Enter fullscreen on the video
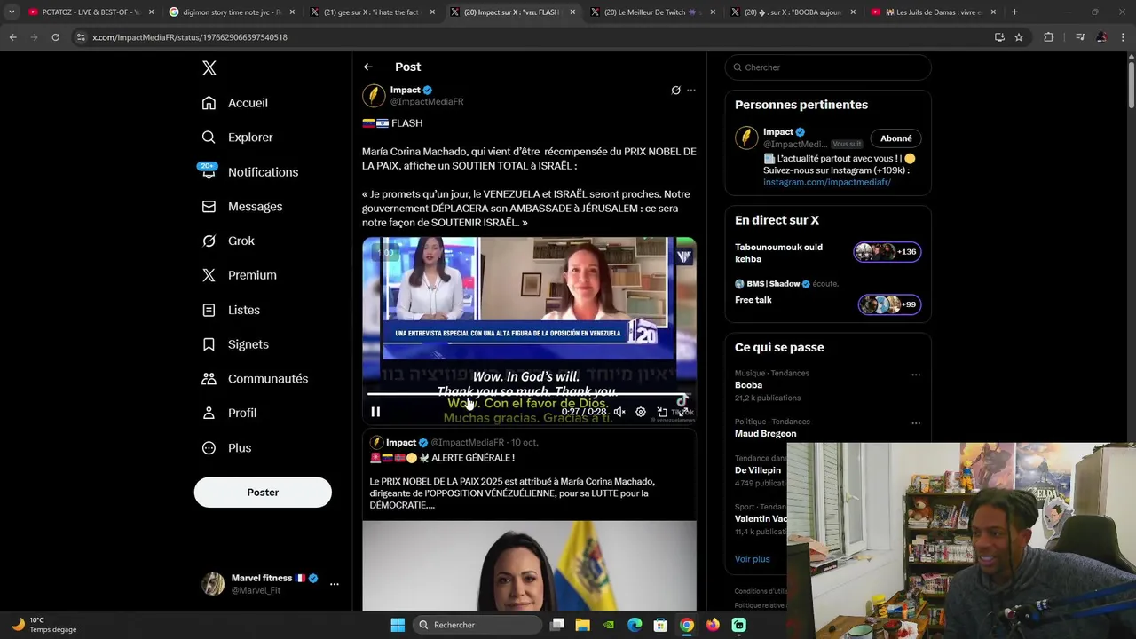 click(x=683, y=412)
